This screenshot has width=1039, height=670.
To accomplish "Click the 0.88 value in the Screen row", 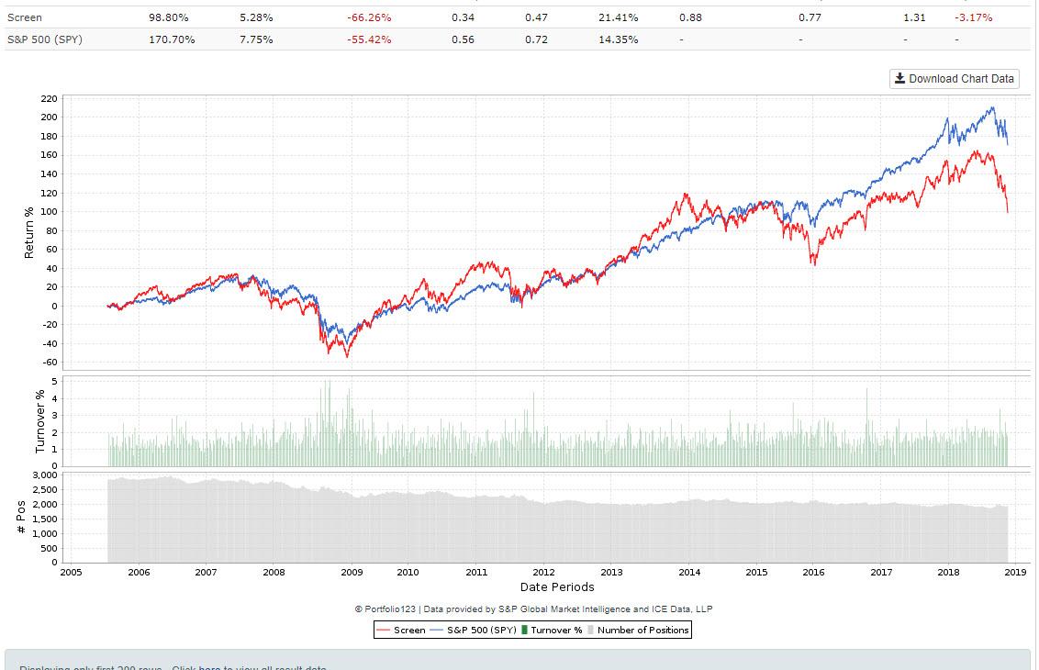I will (690, 17).
